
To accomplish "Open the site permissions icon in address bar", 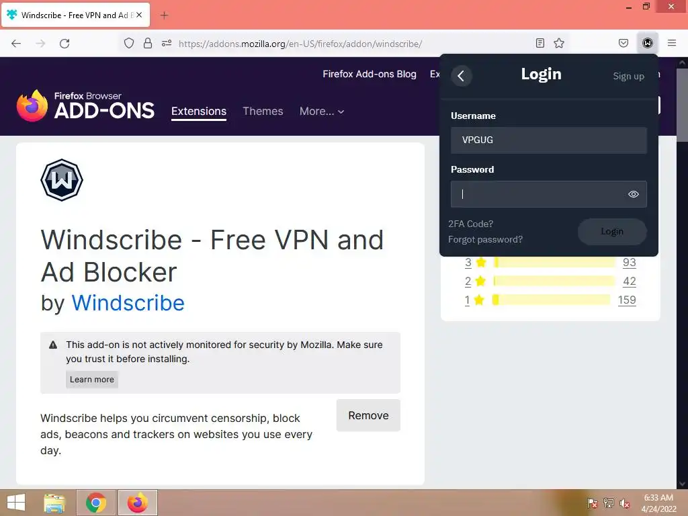I will coord(167,43).
